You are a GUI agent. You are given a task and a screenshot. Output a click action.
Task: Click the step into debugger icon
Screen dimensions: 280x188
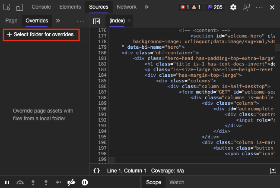33,182
